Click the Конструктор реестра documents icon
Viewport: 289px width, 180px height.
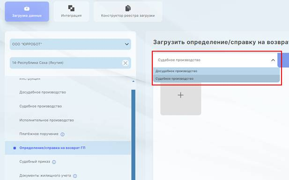128,8
